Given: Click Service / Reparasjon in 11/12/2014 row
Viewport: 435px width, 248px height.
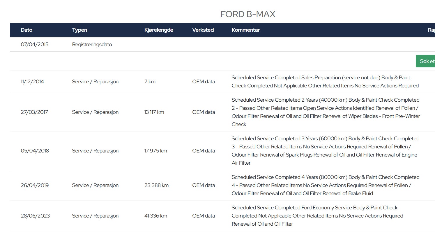Looking at the screenshot, I should (95, 82).
